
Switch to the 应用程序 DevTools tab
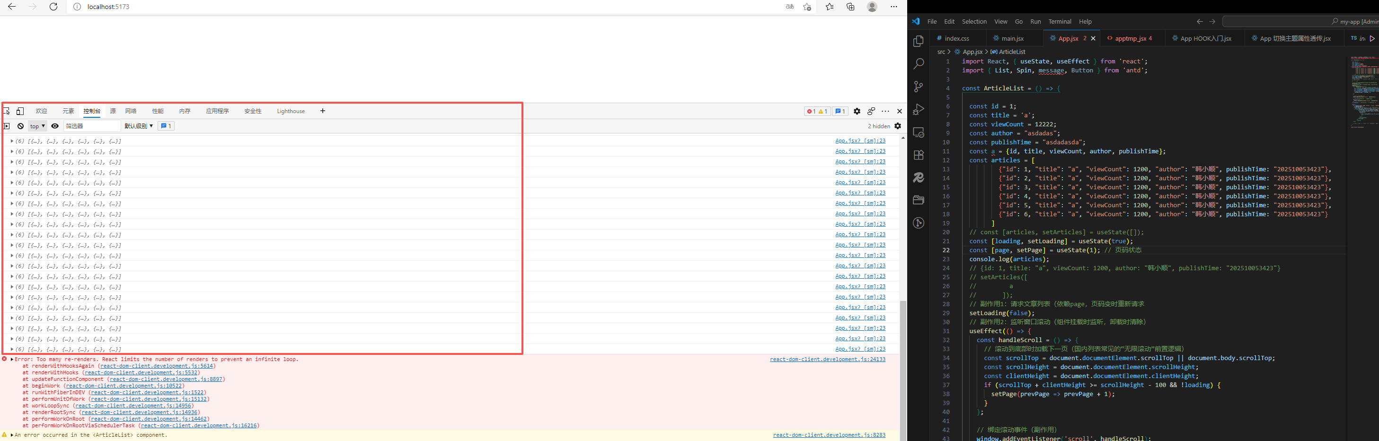click(x=217, y=111)
